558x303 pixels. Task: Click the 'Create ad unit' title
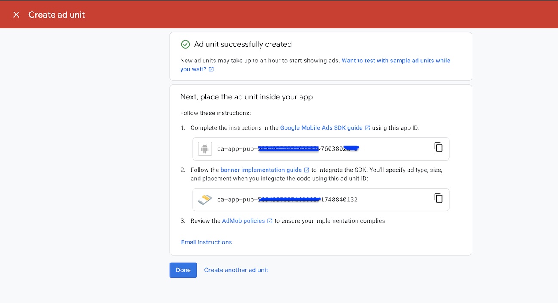[57, 15]
